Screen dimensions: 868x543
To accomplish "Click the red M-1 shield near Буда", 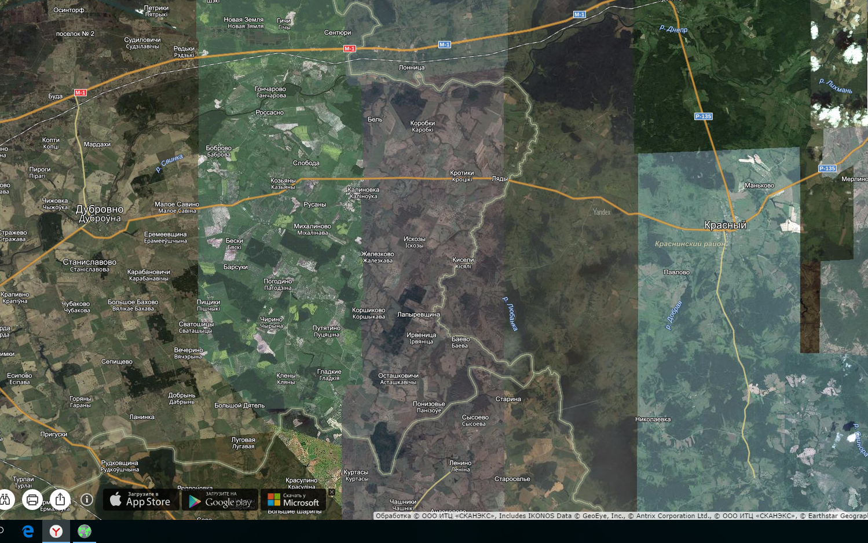I will tap(80, 93).
